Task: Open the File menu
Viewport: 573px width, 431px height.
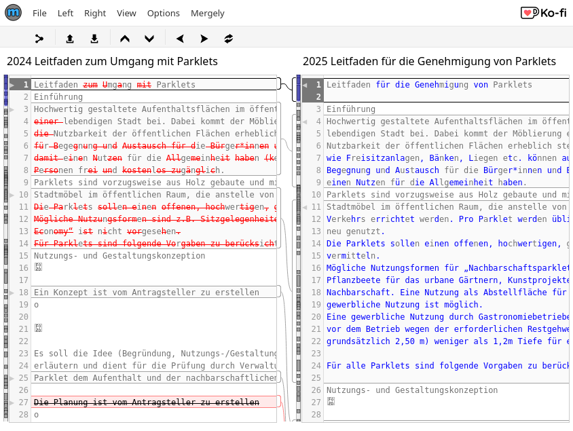Action: click(x=39, y=13)
